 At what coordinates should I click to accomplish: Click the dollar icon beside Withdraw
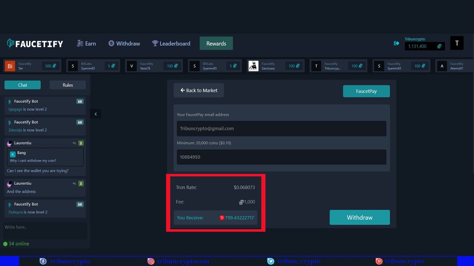111,43
